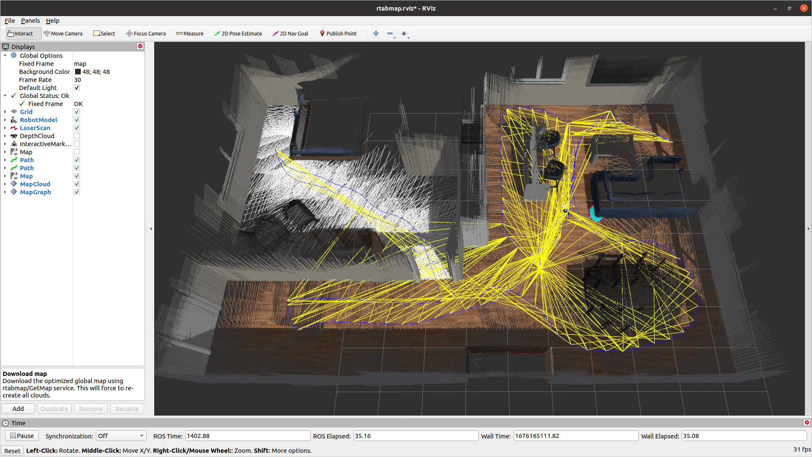Activate the Publish Point tool
Viewport: 812px width, 457px height.
[x=338, y=33]
